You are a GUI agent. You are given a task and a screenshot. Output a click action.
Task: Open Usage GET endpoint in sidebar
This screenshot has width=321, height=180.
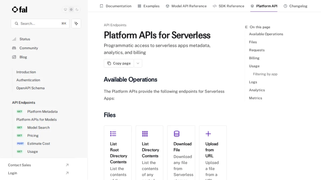[32, 151]
